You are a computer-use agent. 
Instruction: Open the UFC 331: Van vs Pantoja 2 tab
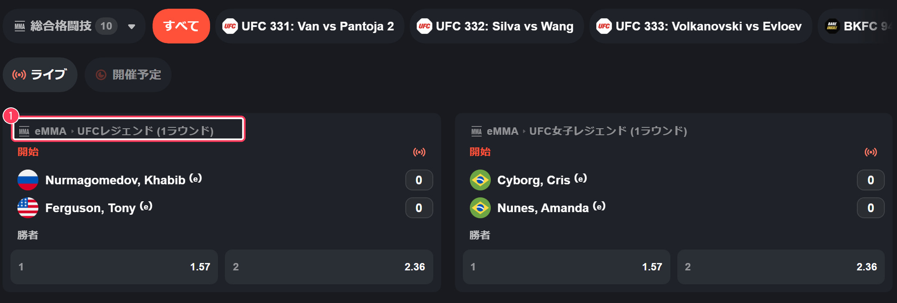click(309, 26)
